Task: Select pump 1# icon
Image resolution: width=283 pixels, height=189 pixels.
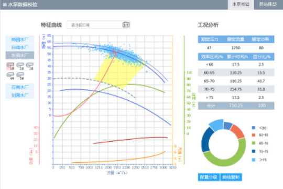Action: tap(10, 66)
